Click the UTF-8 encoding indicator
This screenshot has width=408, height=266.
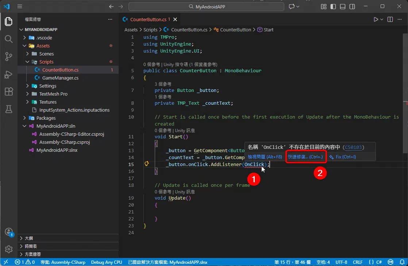coord(341,262)
